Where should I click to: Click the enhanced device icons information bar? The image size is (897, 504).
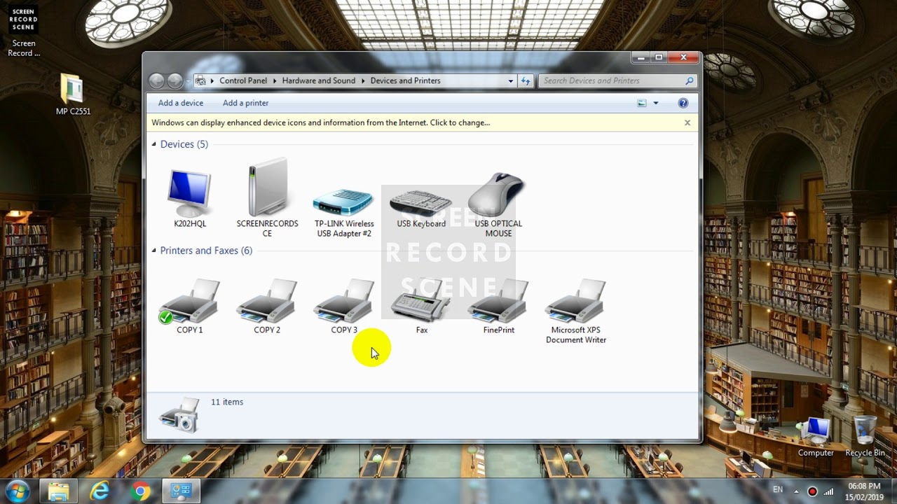[x=421, y=122]
